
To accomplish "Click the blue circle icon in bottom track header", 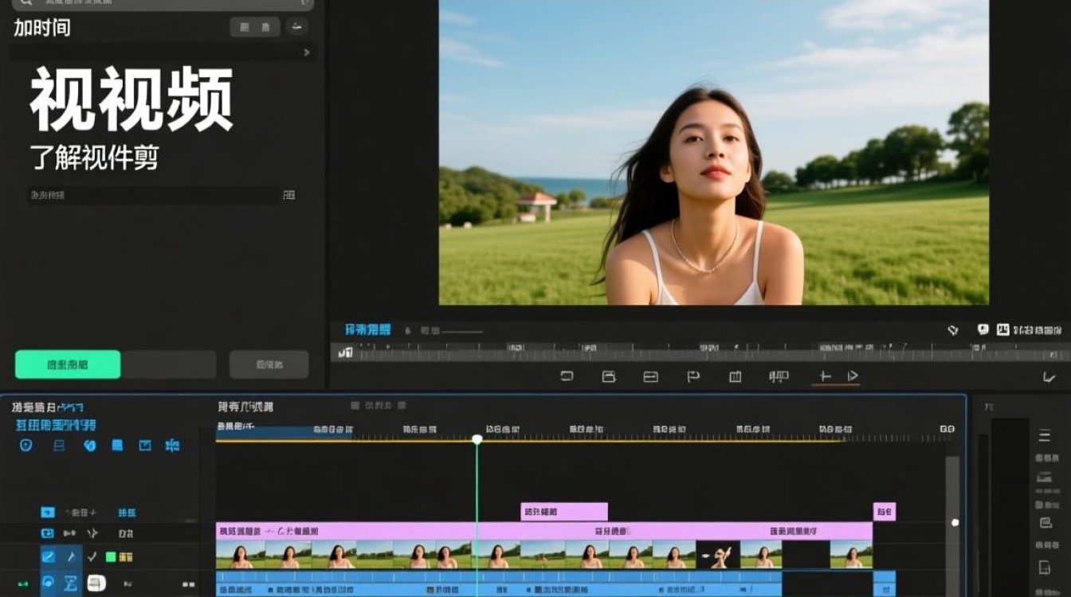I will 49,583.
